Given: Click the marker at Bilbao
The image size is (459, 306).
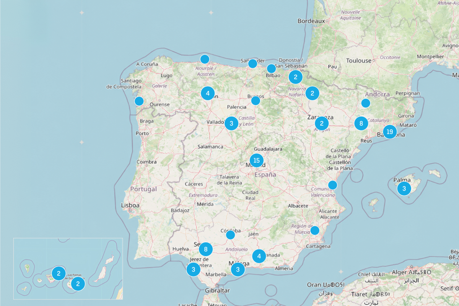Looking at the screenshot, I should tap(271, 68).
